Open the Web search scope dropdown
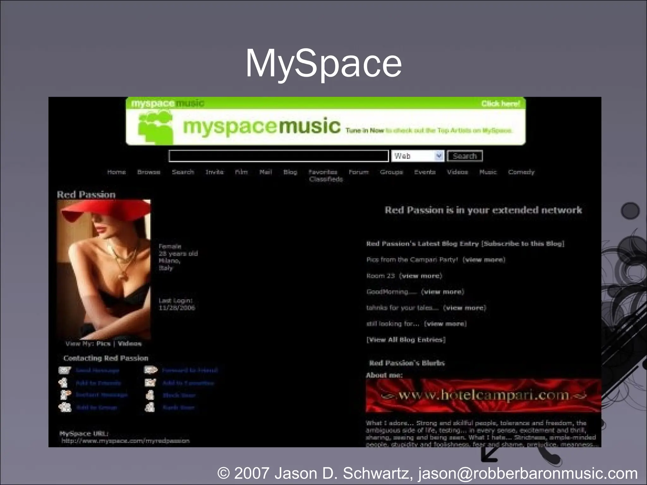This screenshot has width=647, height=485. click(x=418, y=156)
